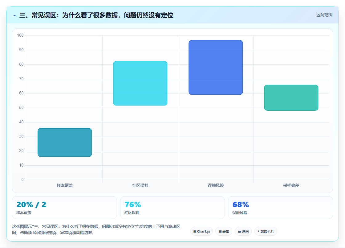
Task: Click the 误触风险 x-axis label
Action: pyautogui.click(x=216, y=185)
